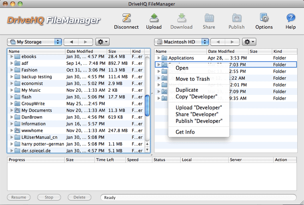Click the Ready status field
Viewport: 304px width, 205px height.
[198, 197]
